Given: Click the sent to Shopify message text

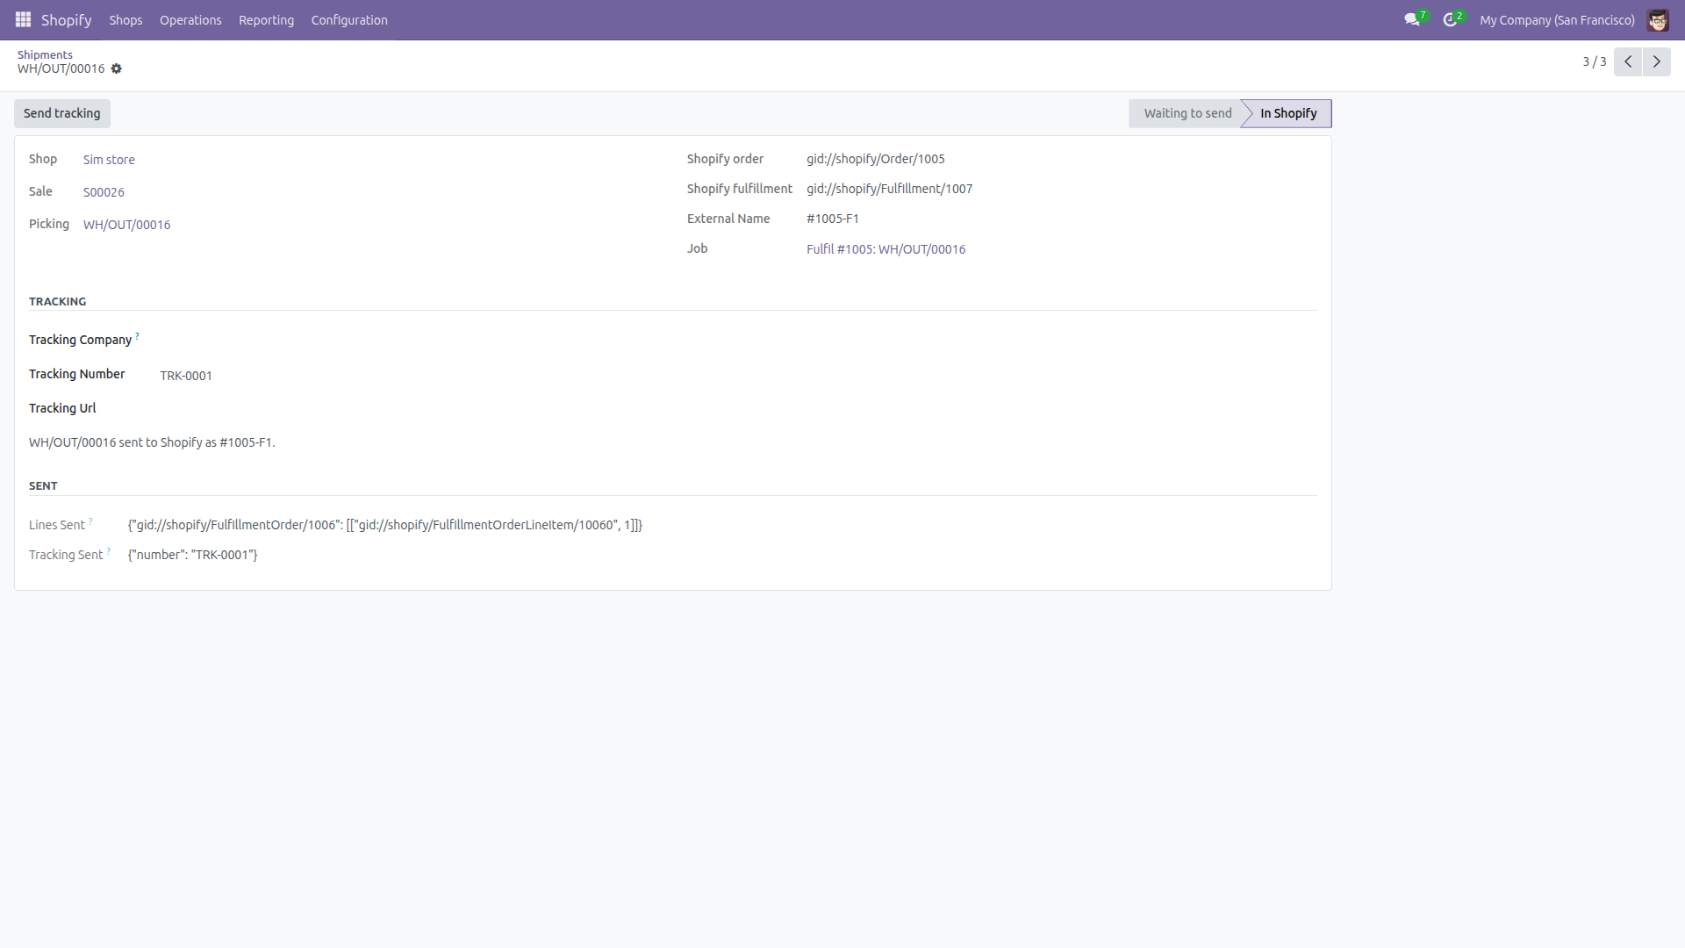Looking at the screenshot, I should click(x=152, y=442).
